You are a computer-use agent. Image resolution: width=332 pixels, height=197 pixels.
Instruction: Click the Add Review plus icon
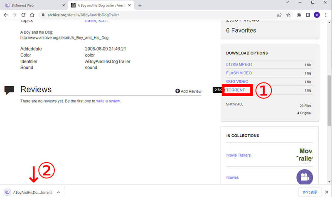tap(177, 91)
